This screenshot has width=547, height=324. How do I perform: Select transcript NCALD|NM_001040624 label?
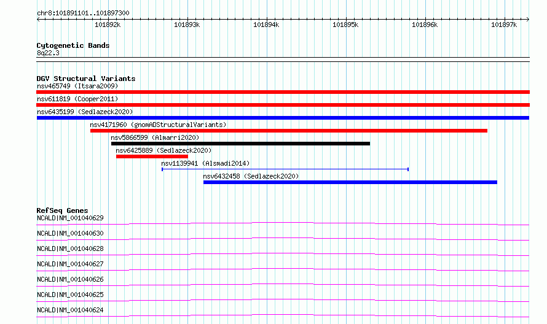pos(70,310)
